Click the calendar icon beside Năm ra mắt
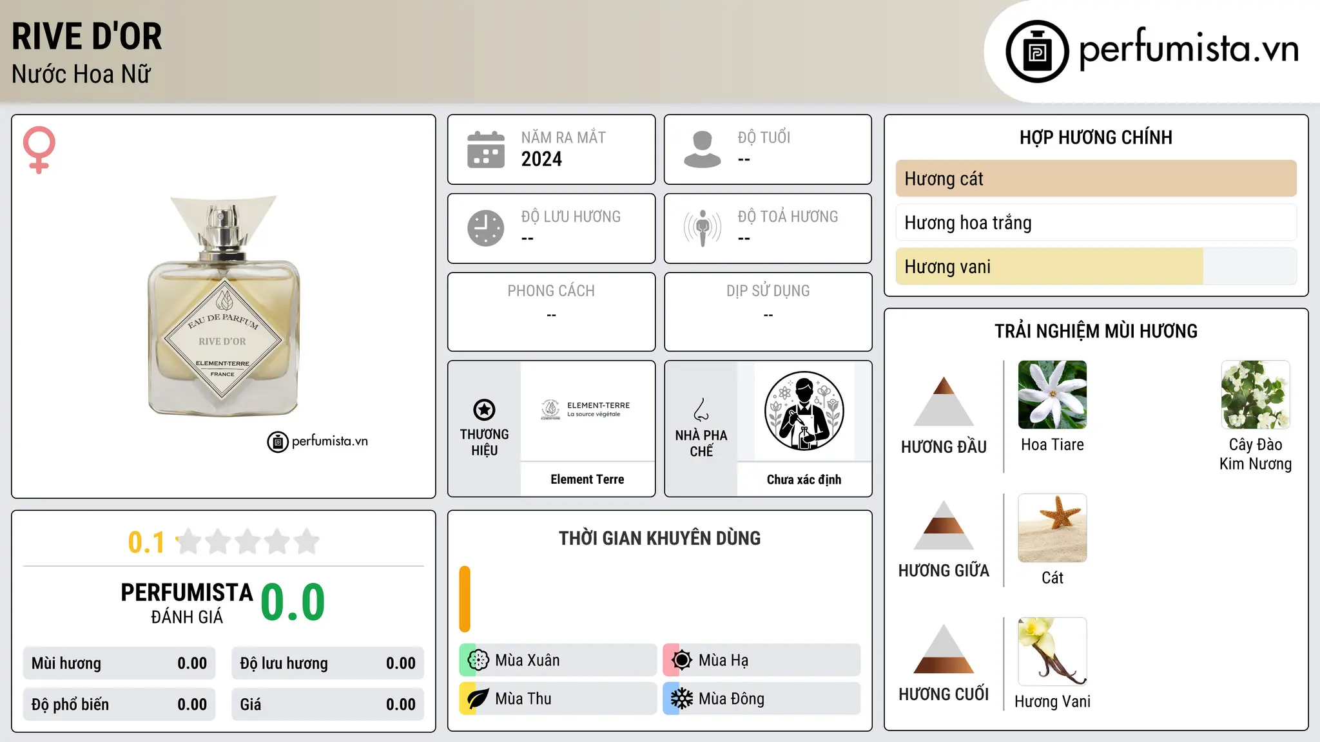 (486, 149)
